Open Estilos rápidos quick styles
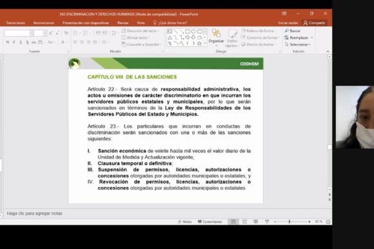Viewport: 374px width, 249px height. tap(232, 37)
